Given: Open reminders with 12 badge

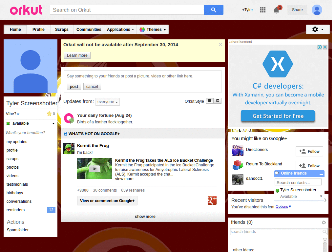Looking at the screenshot, I should pyautogui.click(x=31, y=210).
